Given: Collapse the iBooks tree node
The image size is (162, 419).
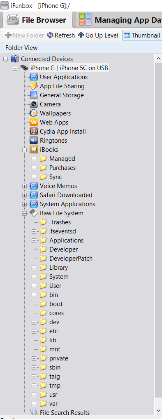Looking at the screenshot, I should coord(25,150).
